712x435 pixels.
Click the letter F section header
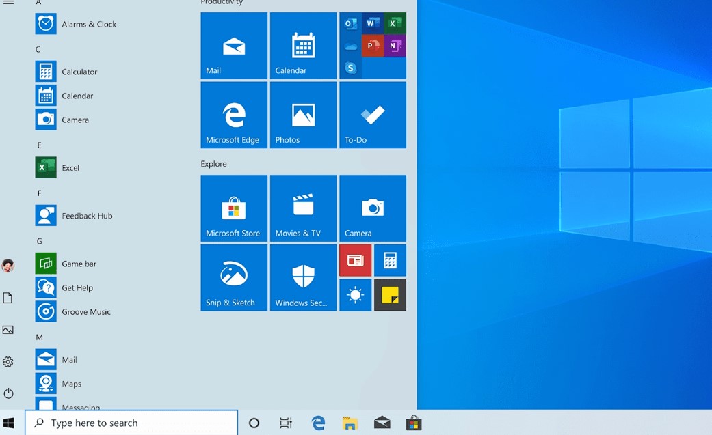coord(39,193)
